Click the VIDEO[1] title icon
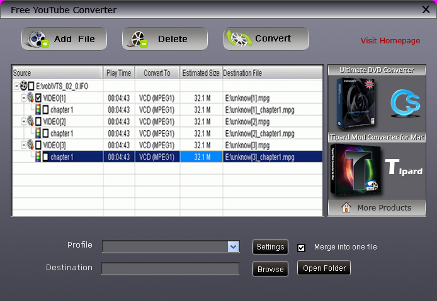This screenshot has width=437, height=301. [x=30, y=97]
